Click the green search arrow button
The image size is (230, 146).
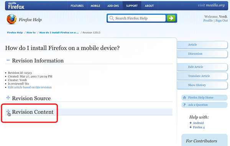tap(171, 18)
